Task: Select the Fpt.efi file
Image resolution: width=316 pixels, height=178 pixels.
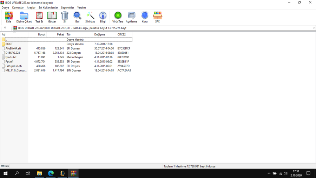Action: [x=66, y=62]
